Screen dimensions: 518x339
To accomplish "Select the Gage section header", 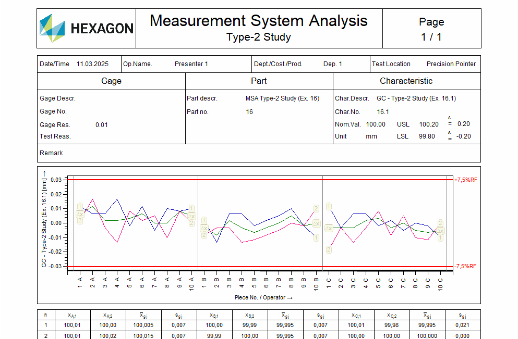I will coord(111,81).
